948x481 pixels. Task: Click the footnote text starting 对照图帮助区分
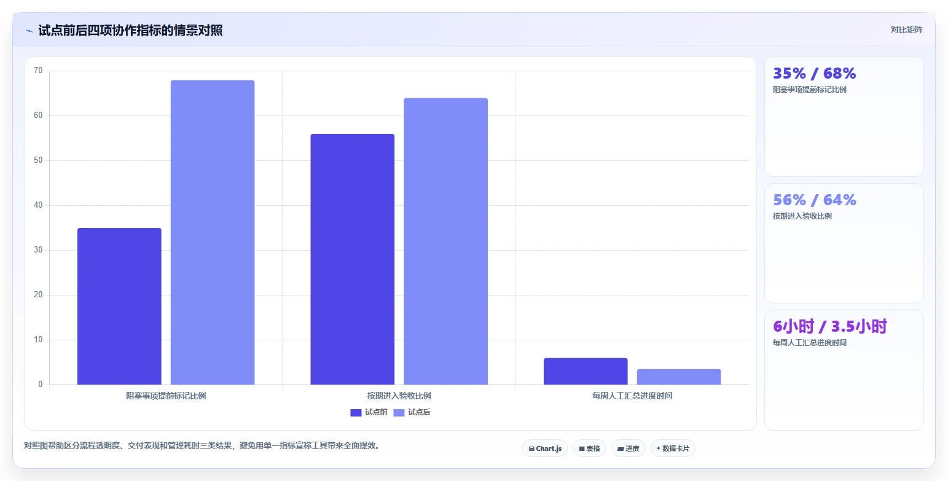click(203, 445)
